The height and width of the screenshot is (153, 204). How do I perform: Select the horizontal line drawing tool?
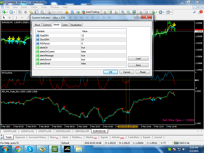pyautogui.click(x=22, y=17)
